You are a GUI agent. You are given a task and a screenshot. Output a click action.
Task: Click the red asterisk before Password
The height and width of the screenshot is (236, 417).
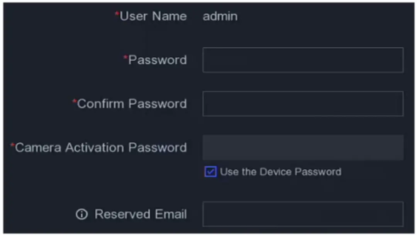(125, 58)
